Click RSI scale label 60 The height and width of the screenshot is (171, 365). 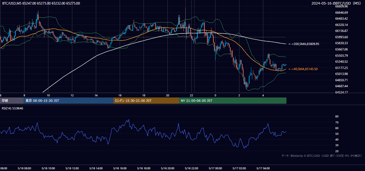coord(337,128)
